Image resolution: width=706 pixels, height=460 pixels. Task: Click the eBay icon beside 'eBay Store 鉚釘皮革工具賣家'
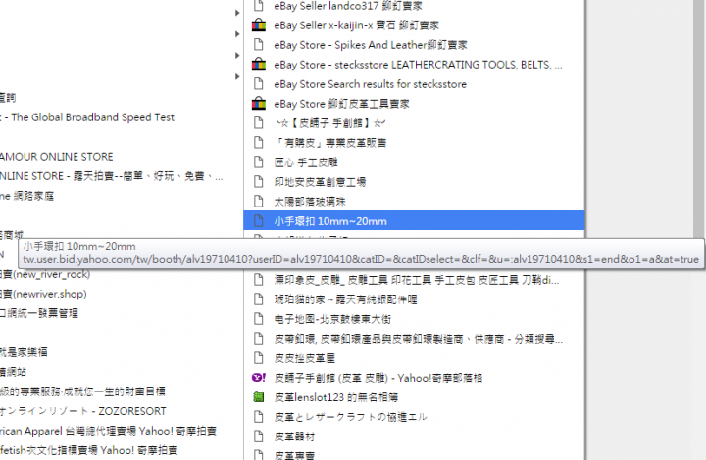(x=259, y=104)
